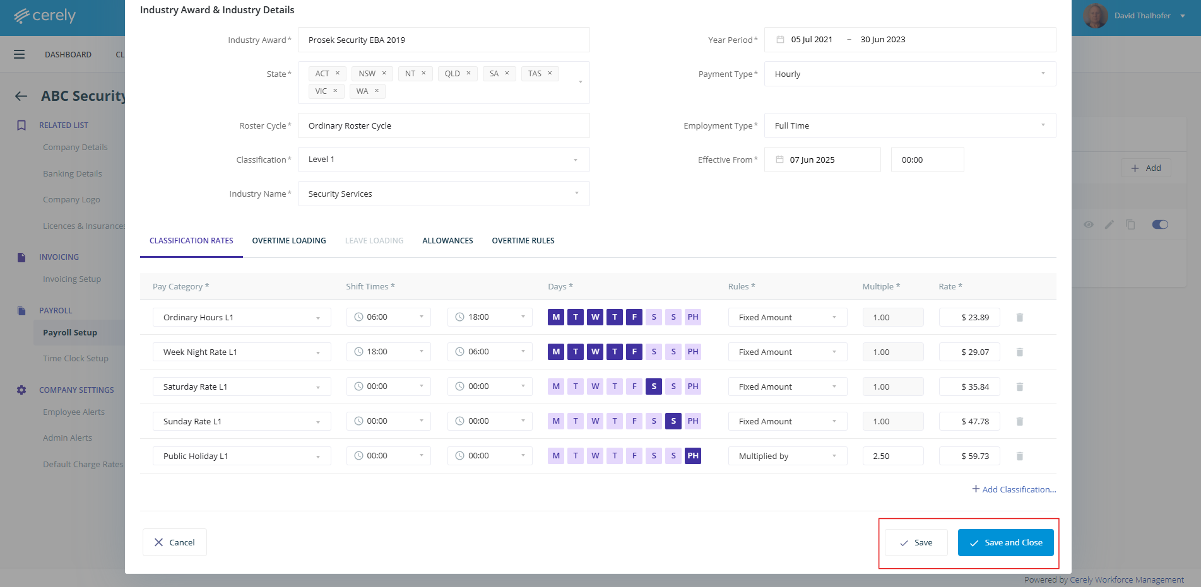Remove the WA state tag

click(377, 91)
